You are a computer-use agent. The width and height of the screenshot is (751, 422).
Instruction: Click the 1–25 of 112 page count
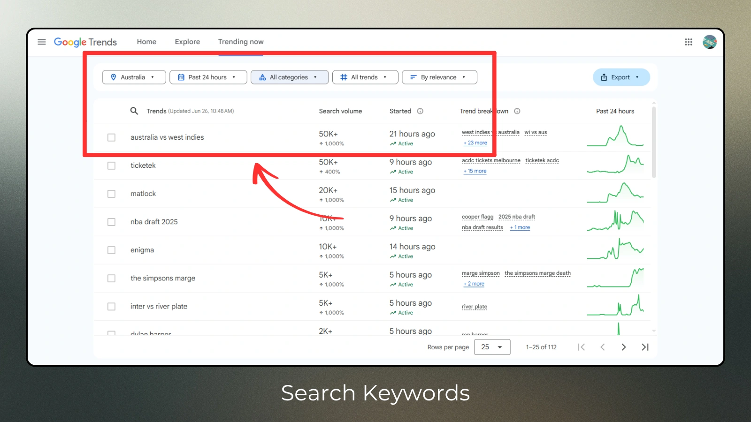541,347
